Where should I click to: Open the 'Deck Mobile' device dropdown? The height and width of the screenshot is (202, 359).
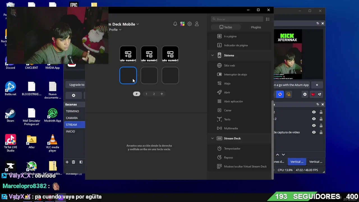click(x=124, y=24)
